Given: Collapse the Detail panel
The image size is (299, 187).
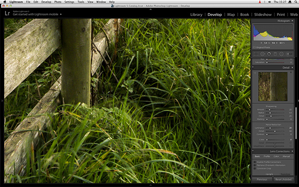Looking at the screenshot, I should pyautogui.click(x=292, y=67).
